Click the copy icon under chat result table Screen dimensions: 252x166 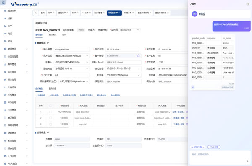tap(193, 87)
